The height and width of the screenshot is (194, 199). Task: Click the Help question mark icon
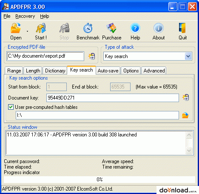coord(135,28)
